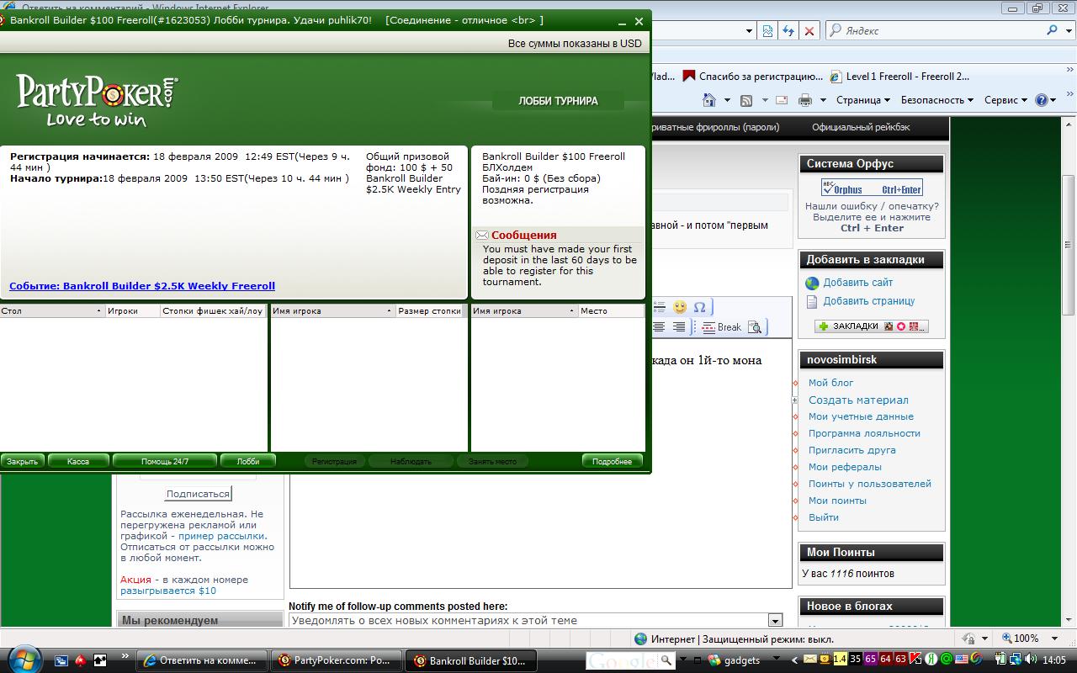Switch to PartyPoker.com taskbar window button

337,660
